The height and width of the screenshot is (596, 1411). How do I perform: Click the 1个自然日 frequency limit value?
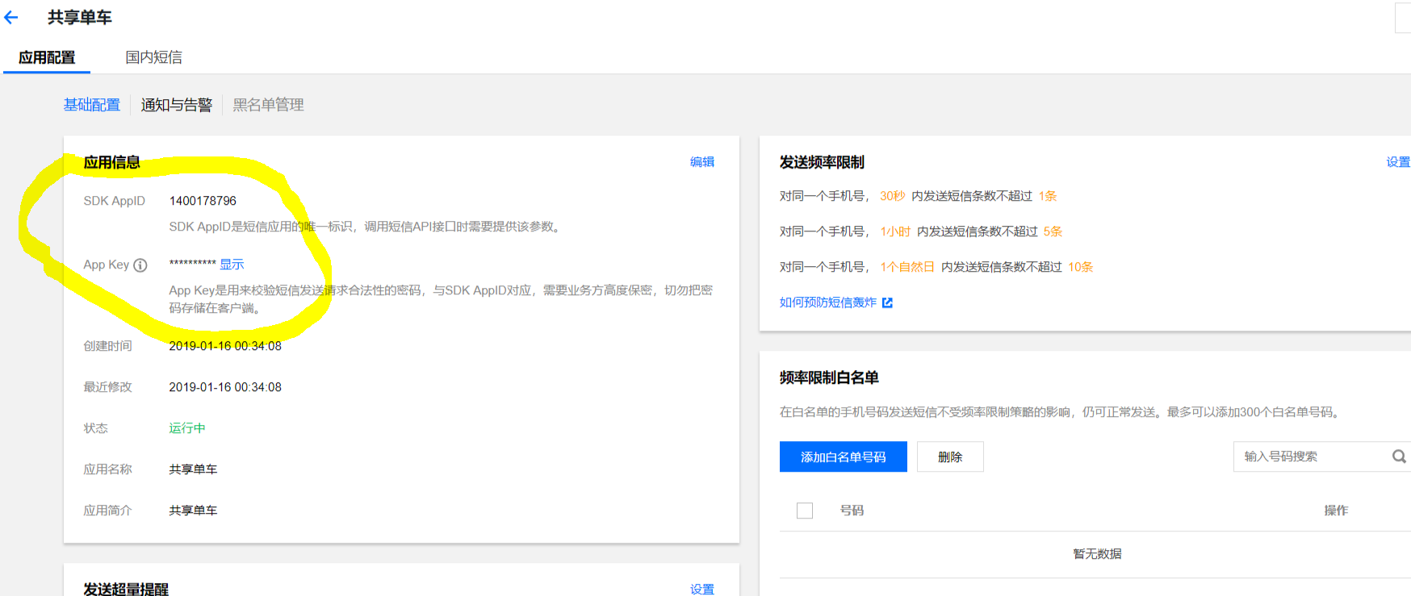[907, 267]
